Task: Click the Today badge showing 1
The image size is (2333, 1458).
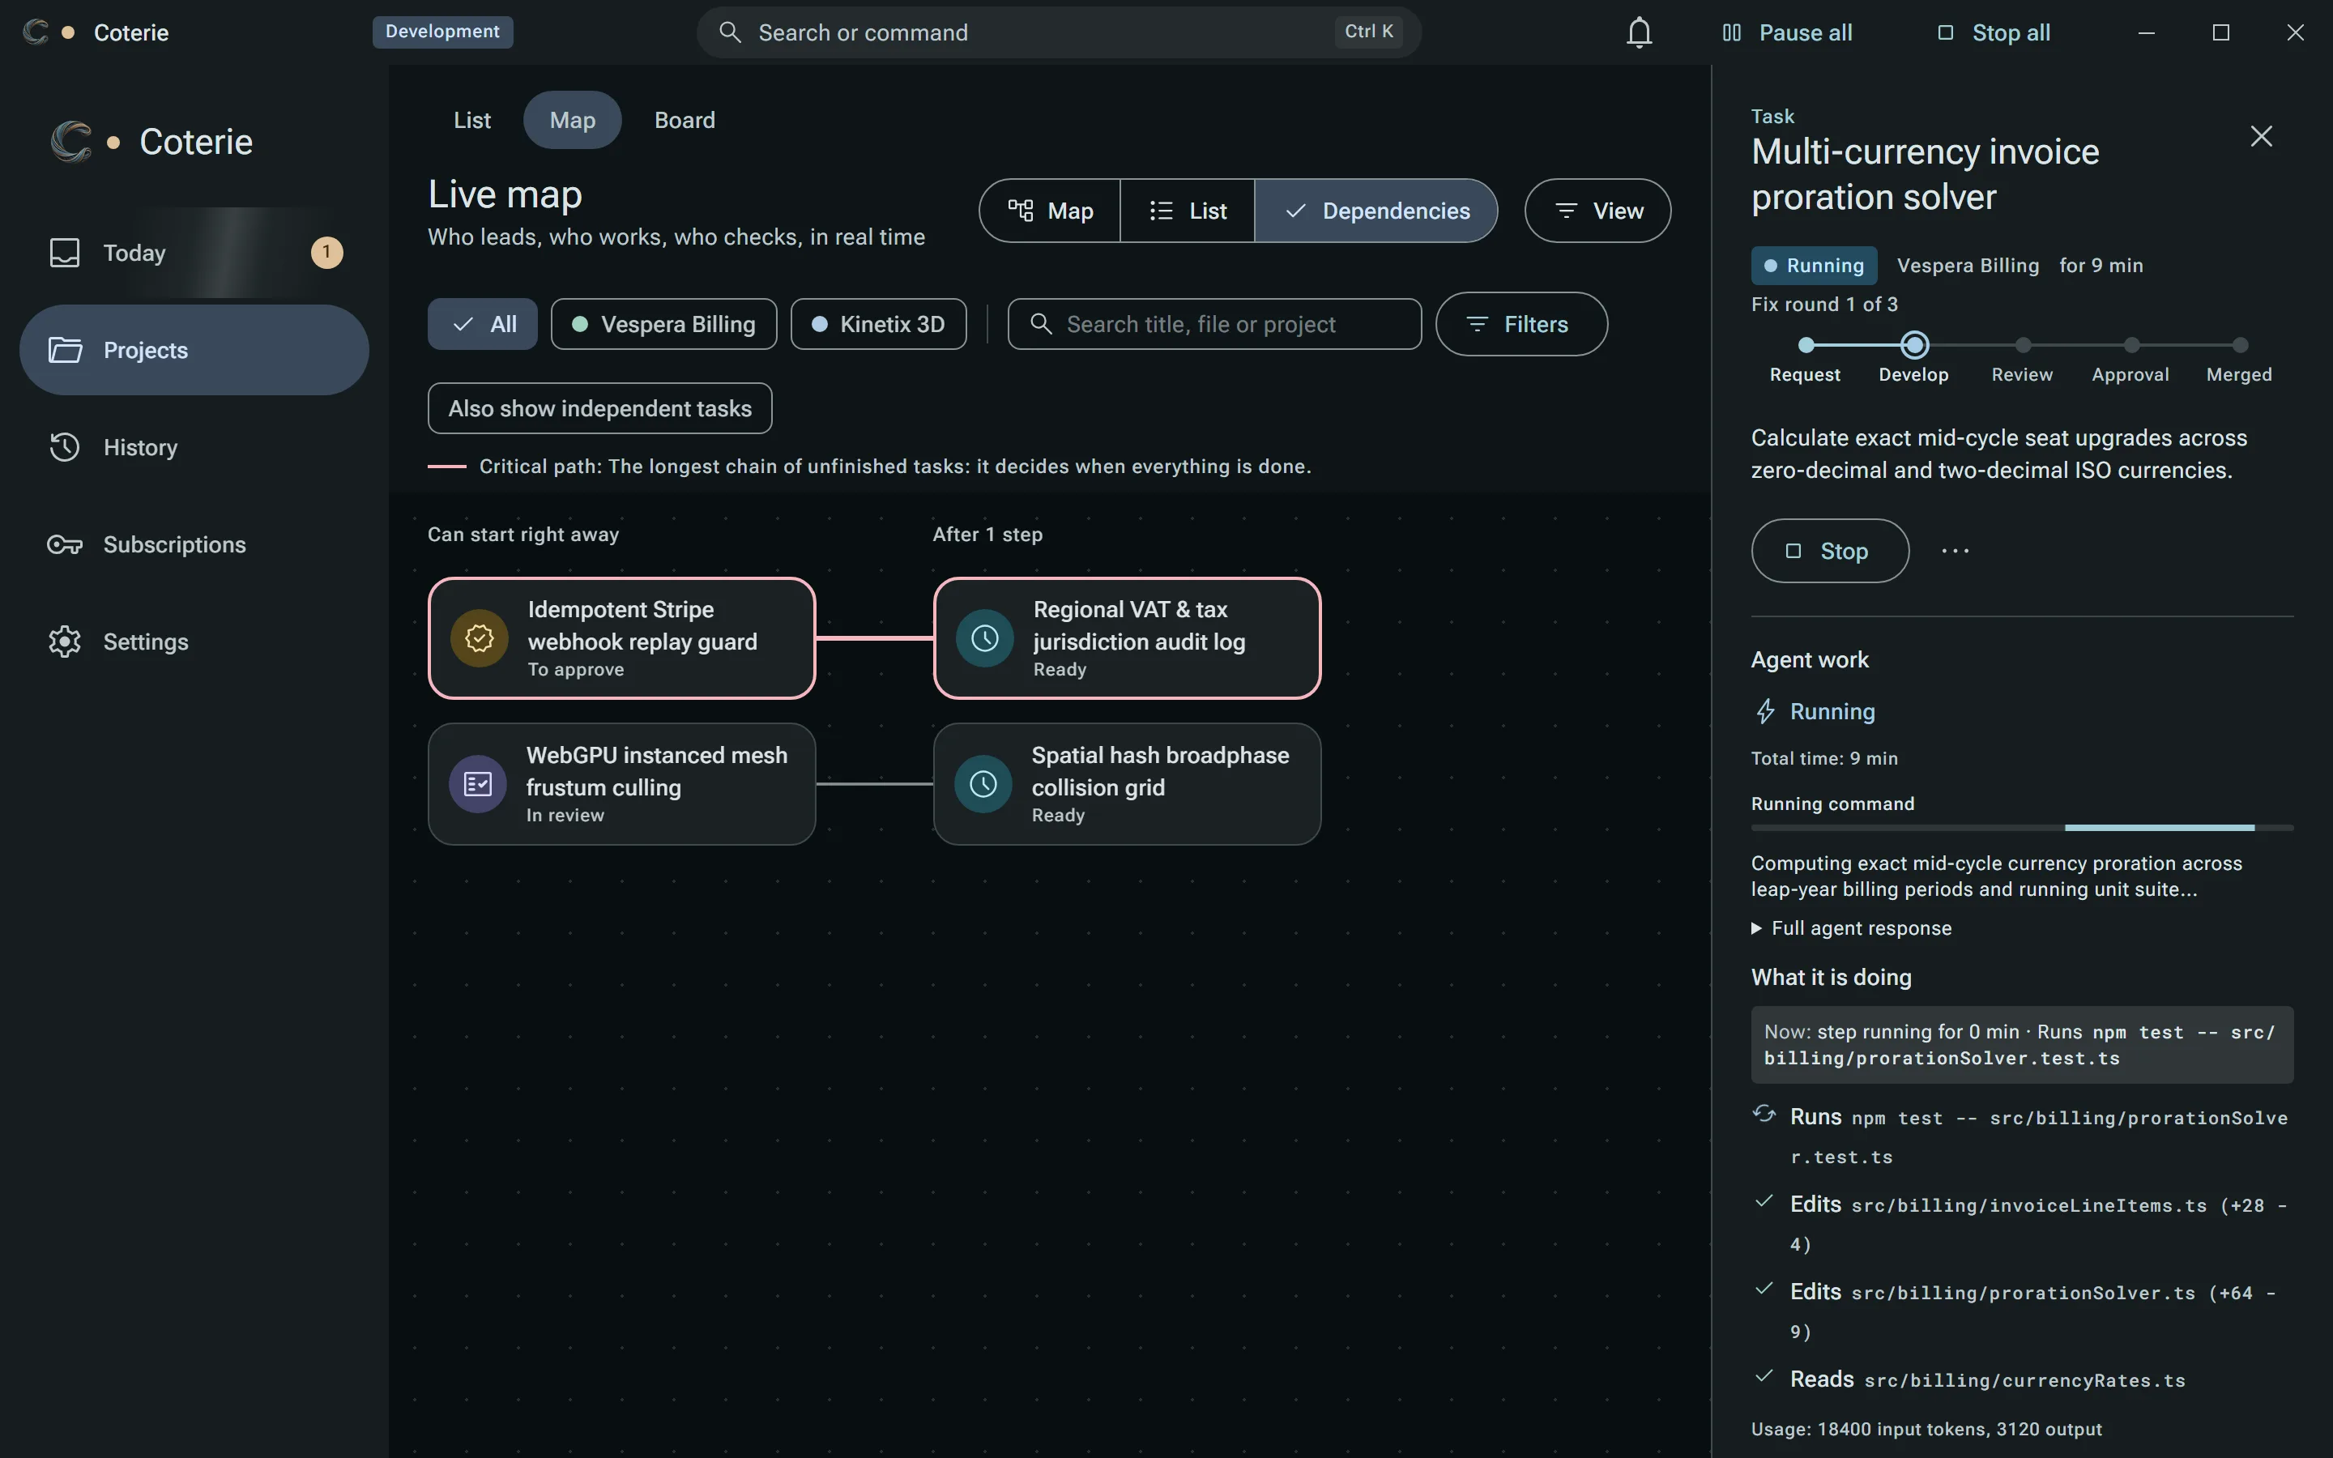Action: (326, 253)
